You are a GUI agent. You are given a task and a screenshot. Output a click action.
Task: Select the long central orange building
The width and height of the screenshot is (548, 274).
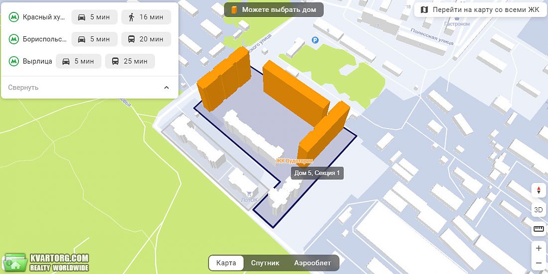(x=295, y=93)
